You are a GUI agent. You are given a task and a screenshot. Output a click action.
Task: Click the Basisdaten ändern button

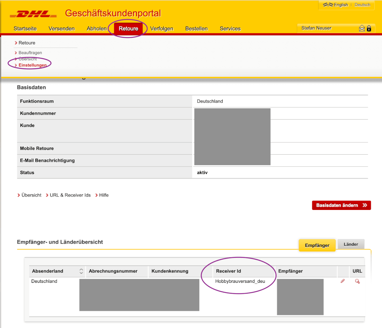pos(341,205)
